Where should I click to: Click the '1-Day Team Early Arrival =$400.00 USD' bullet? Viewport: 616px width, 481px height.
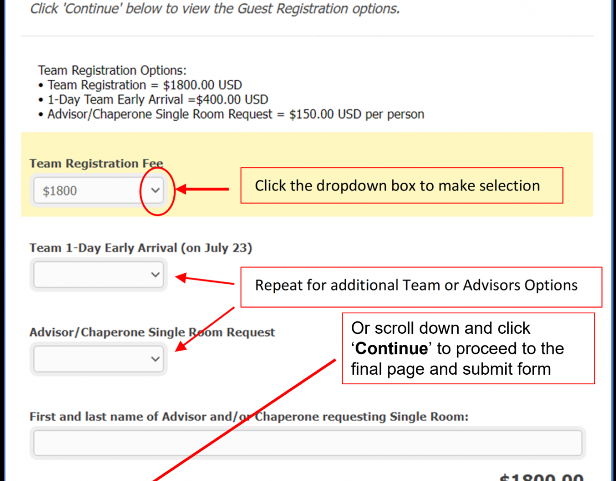[153, 100]
